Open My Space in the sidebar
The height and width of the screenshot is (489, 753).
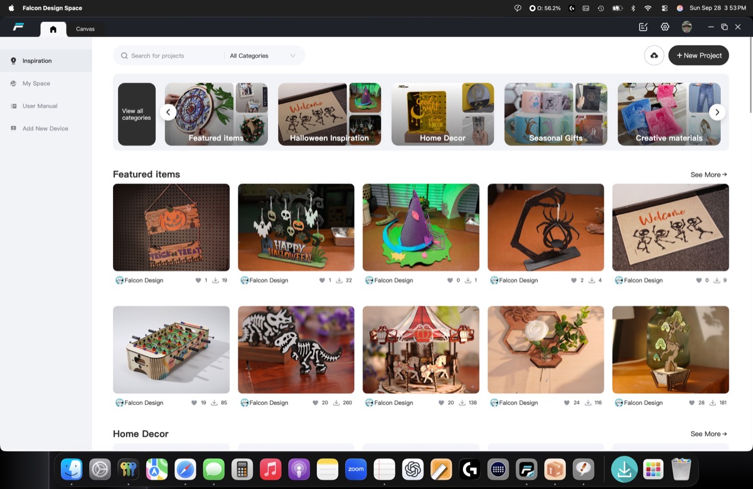coord(36,83)
